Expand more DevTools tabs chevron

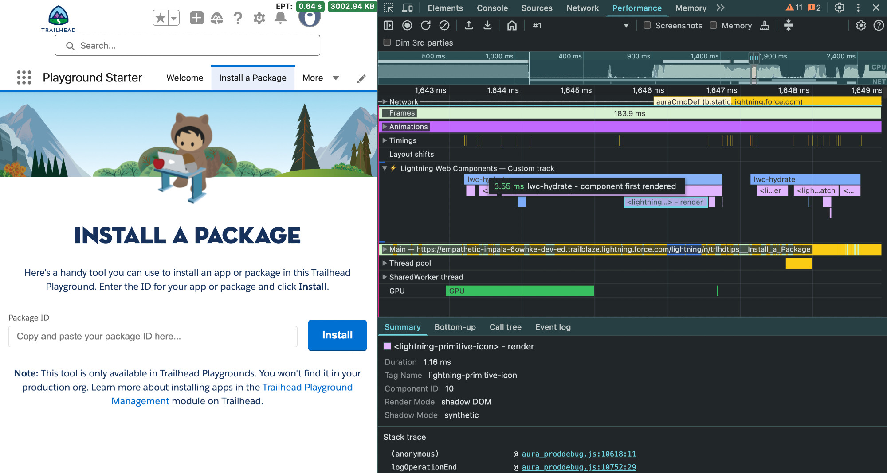tap(721, 8)
